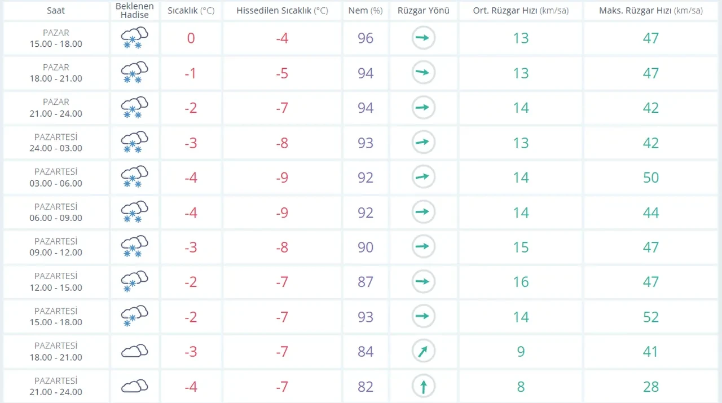Select the cloudy icon for Pazartesi 21.00 - 24.00
The height and width of the screenshot is (403, 722).
pyautogui.click(x=134, y=387)
